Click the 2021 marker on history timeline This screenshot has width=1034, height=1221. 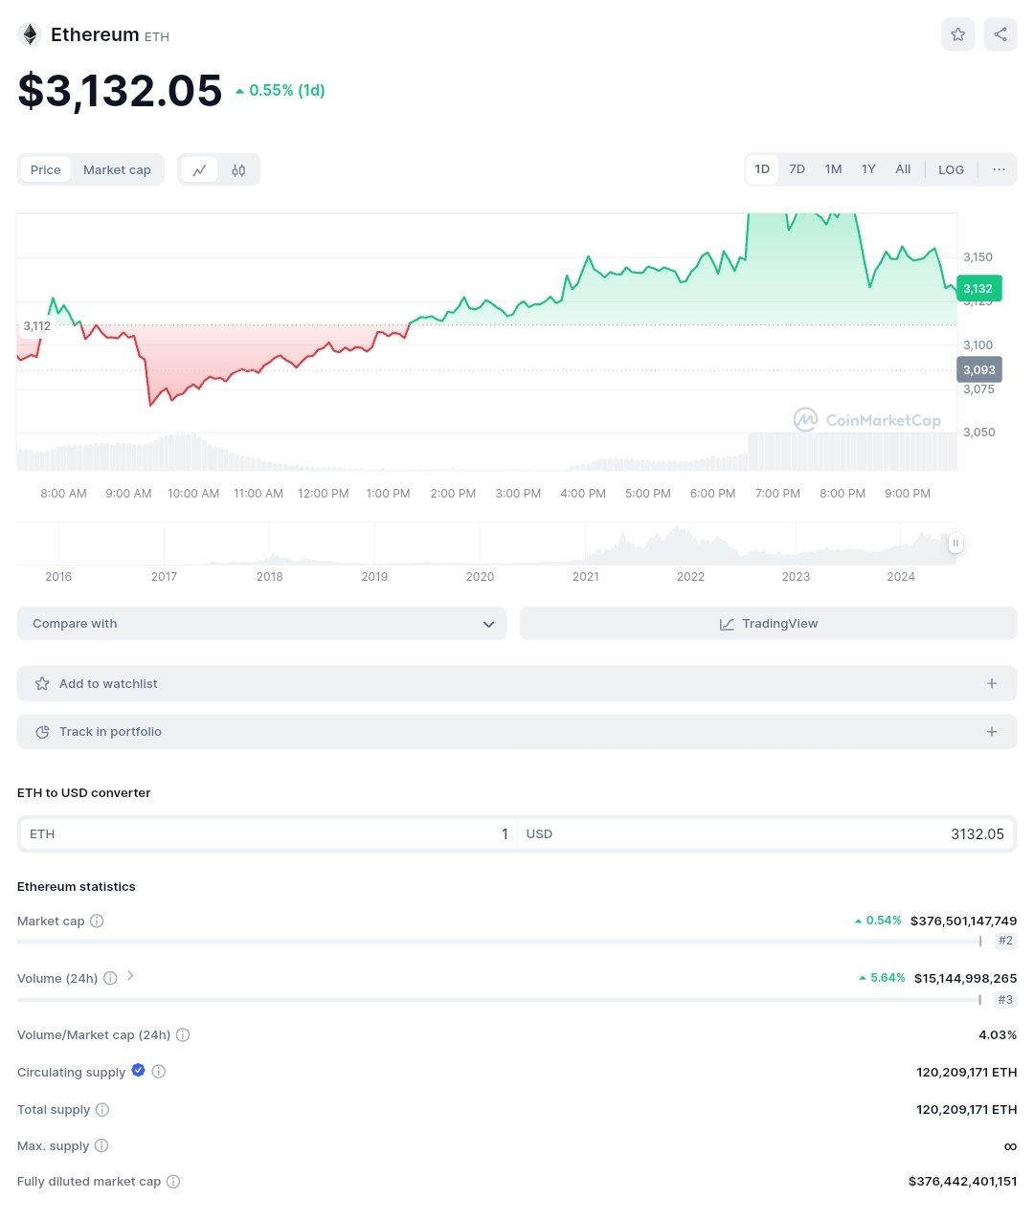[x=586, y=577]
